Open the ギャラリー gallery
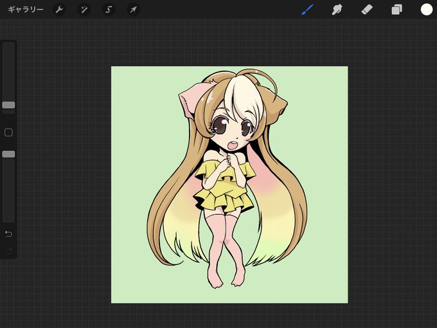This screenshot has width=437, height=328. [25, 10]
